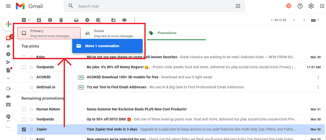Snooze the selected message clock icon
The image size is (326, 140).
tap(87, 20)
